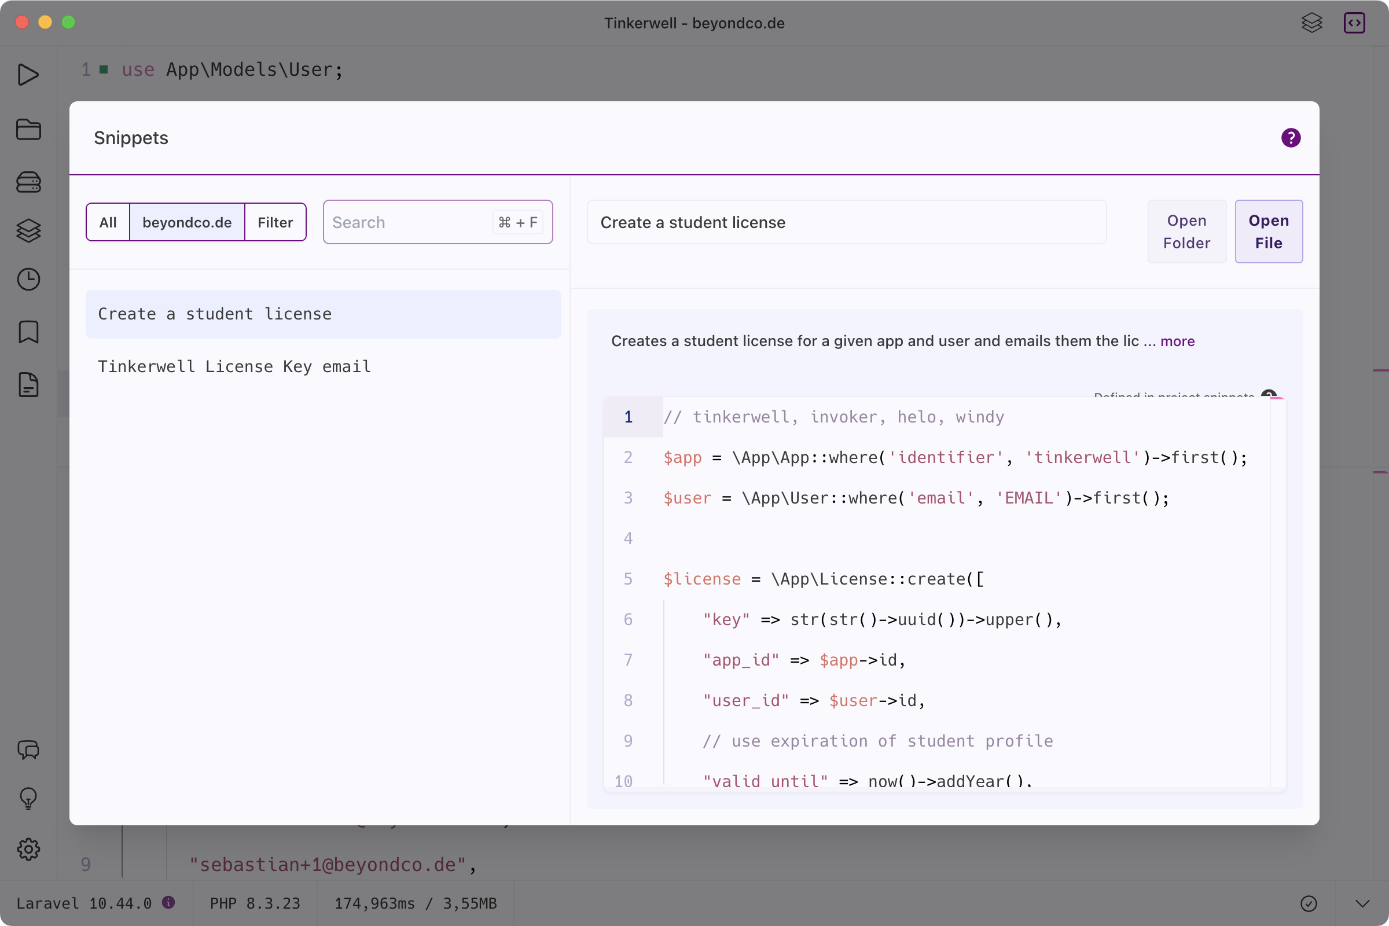Click the snippet description text
The image size is (1389, 926).
click(874, 341)
